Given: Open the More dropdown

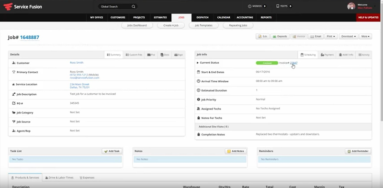Looking at the screenshot, I should [x=365, y=36].
